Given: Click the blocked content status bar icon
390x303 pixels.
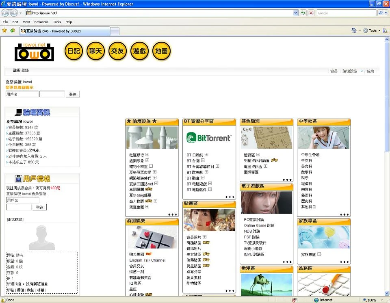Looking at the screenshot, I should pyautogui.click(x=294, y=300).
